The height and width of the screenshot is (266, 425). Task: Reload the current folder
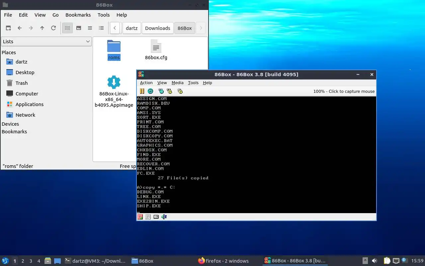[53, 28]
